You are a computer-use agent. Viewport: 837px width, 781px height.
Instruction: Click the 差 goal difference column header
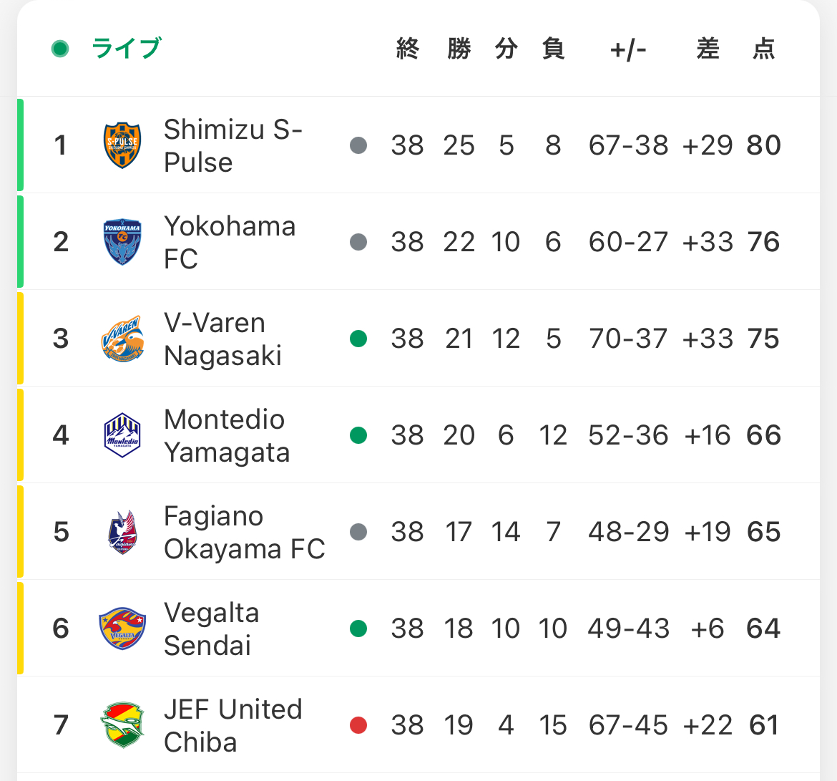pyautogui.click(x=708, y=49)
